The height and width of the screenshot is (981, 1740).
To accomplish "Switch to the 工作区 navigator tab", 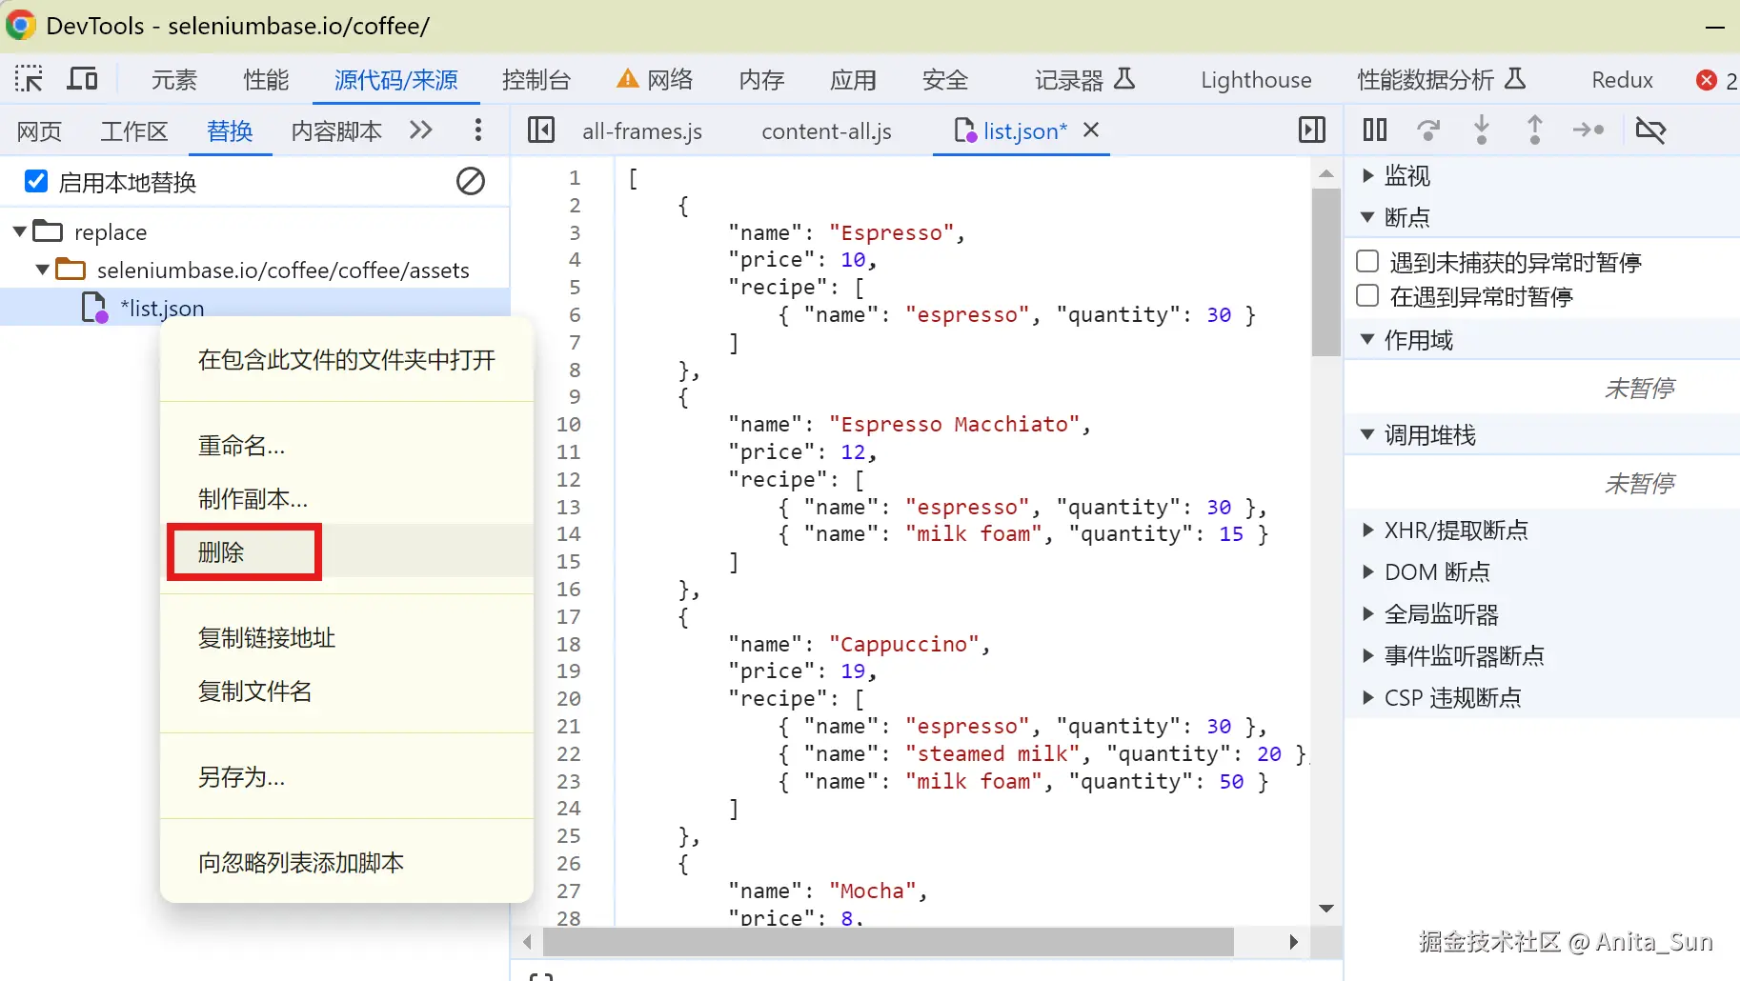I will [134, 130].
